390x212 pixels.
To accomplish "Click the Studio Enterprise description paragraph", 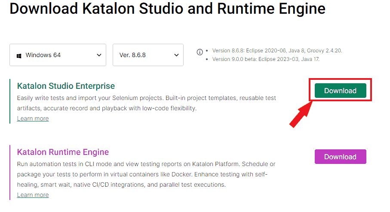I will coord(146,103).
